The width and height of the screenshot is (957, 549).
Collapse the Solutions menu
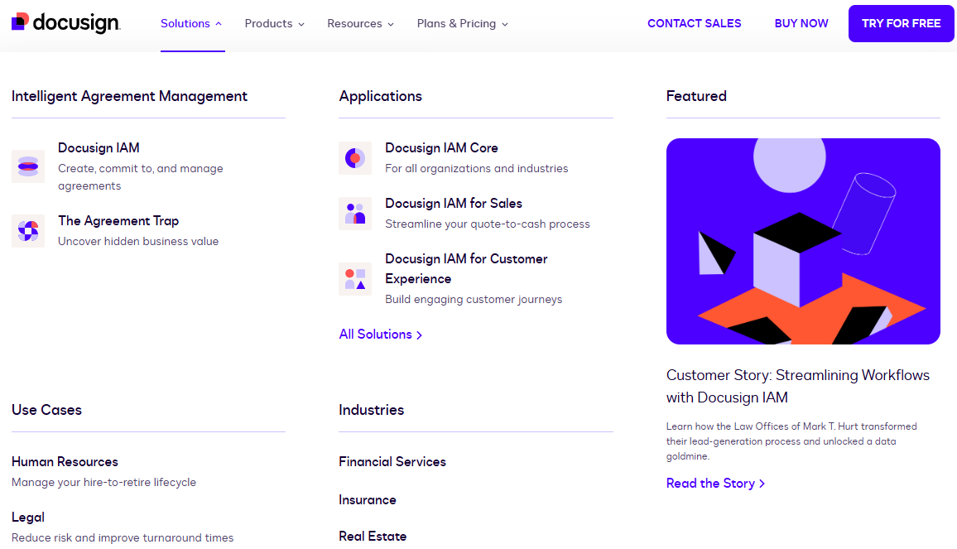[x=192, y=24]
